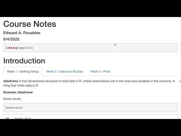Click the speed dist output block
The image size is (181, 136).
pos(90,116)
